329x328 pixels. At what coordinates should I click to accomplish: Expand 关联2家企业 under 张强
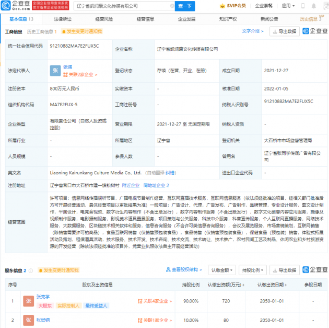click(80, 75)
